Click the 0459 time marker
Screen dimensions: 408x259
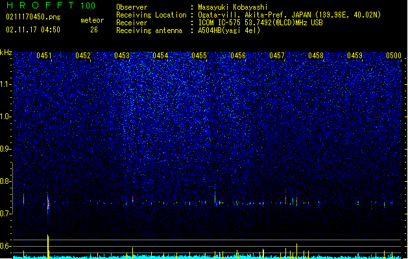[355, 56]
